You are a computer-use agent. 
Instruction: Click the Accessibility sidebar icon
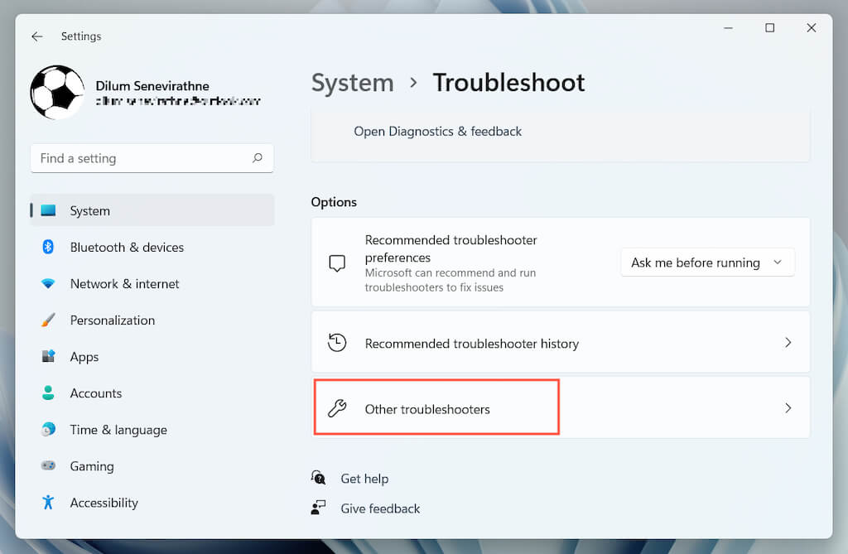[x=50, y=502]
